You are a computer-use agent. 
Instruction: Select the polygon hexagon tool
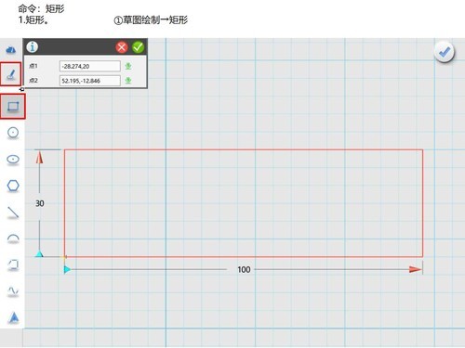tap(13, 186)
